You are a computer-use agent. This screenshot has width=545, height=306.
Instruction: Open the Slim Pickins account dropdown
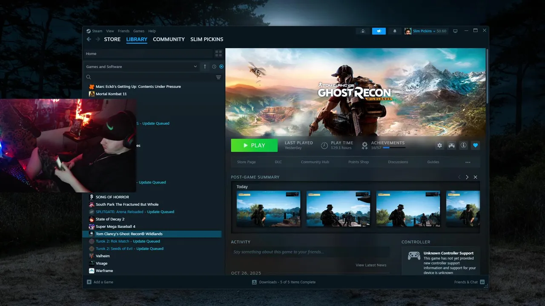425,31
